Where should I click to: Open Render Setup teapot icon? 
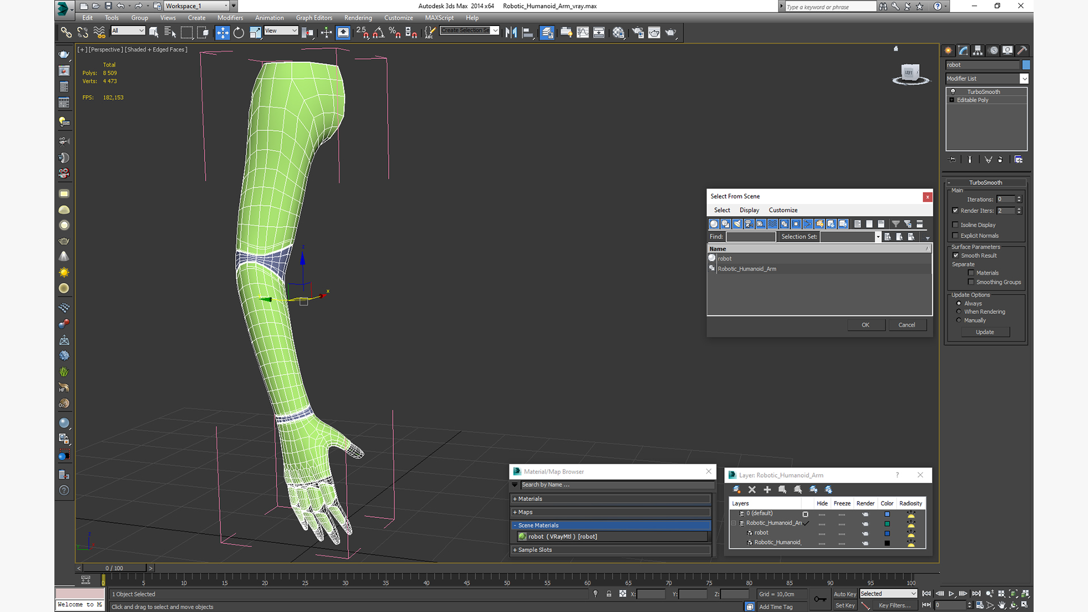coord(638,32)
